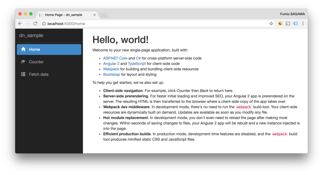This screenshot has height=175, width=323.
Task: Select the Home Page - dn_sample tab
Action: click(x=68, y=15)
